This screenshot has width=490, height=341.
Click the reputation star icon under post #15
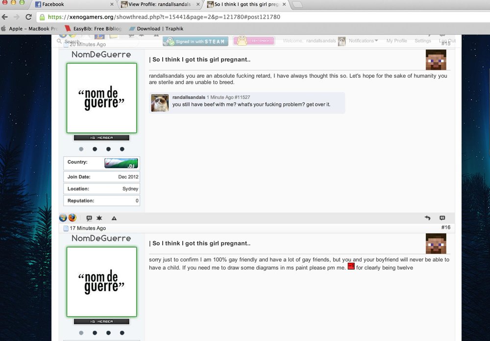point(99,218)
